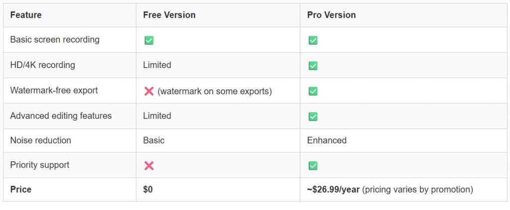Click the Enhanced noise reduction cell text
Viewport: 510px width, 210px height.
click(x=327, y=140)
